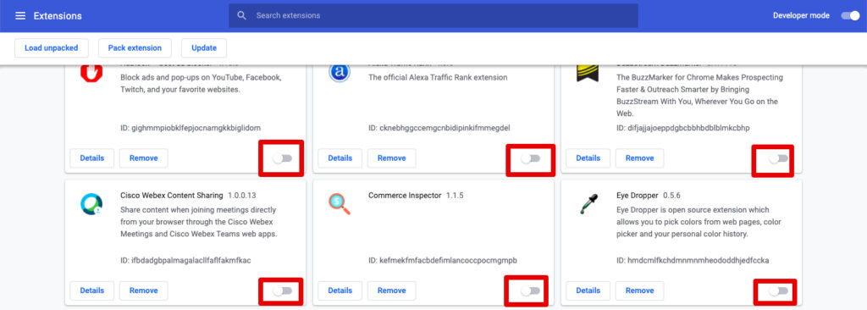Click the Cisco Webex Content Sharing title

[171, 196]
